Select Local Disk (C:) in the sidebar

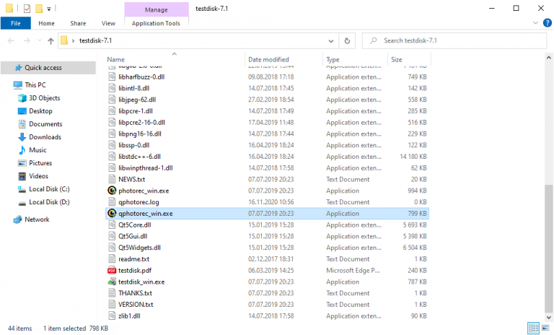point(49,189)
